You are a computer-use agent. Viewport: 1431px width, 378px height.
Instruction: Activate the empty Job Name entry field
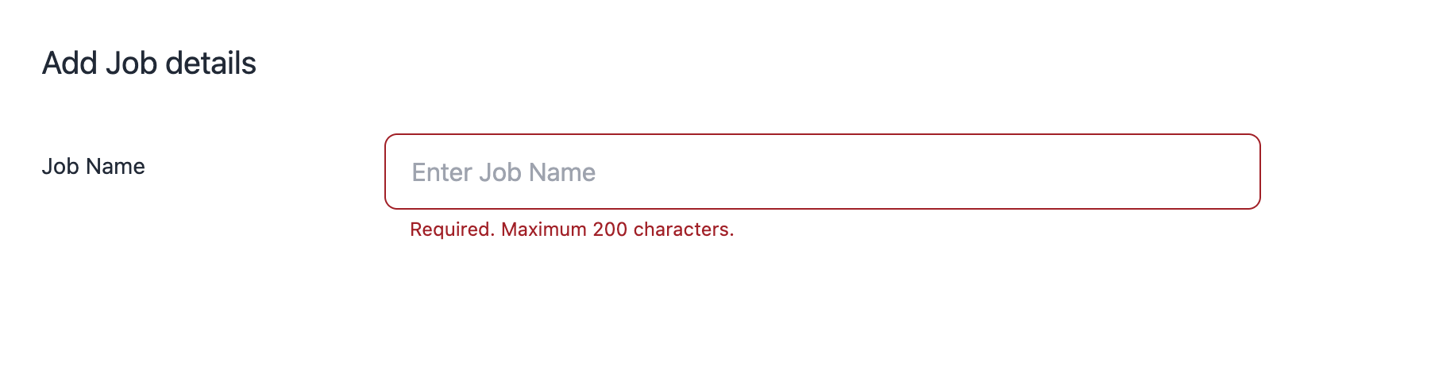pos(822,172)
